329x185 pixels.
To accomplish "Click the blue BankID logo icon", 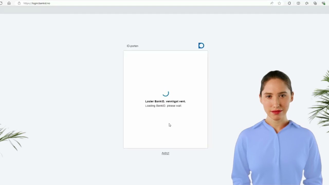I will 201,46.
